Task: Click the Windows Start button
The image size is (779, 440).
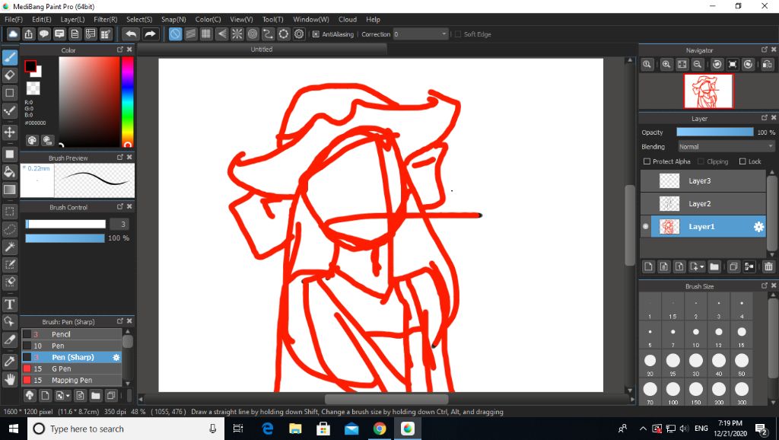Action: [x=14, y=429]
